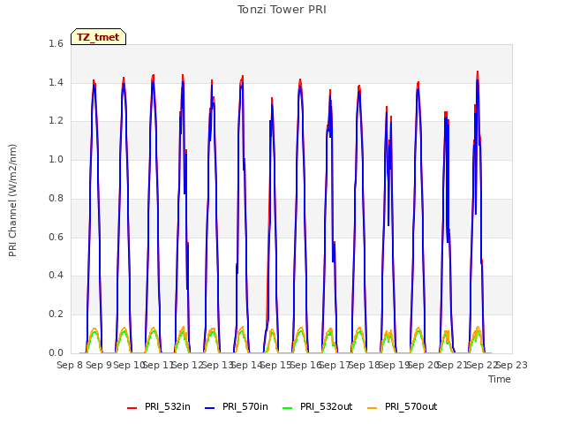
Task: Click the Sep 22 x-axis label
Action: coord(482,365)
